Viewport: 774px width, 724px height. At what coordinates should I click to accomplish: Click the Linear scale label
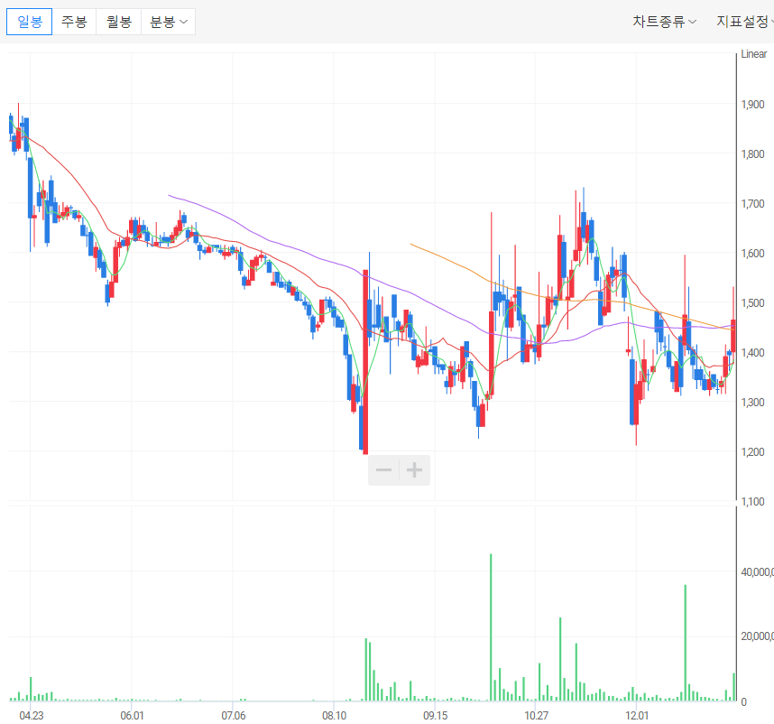point(754,54)
